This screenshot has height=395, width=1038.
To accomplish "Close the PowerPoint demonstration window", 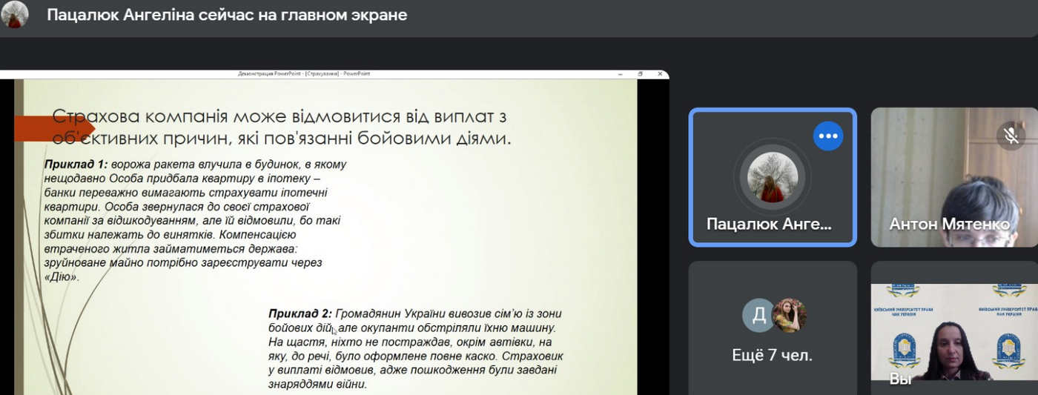I will (x=660, y=74).
